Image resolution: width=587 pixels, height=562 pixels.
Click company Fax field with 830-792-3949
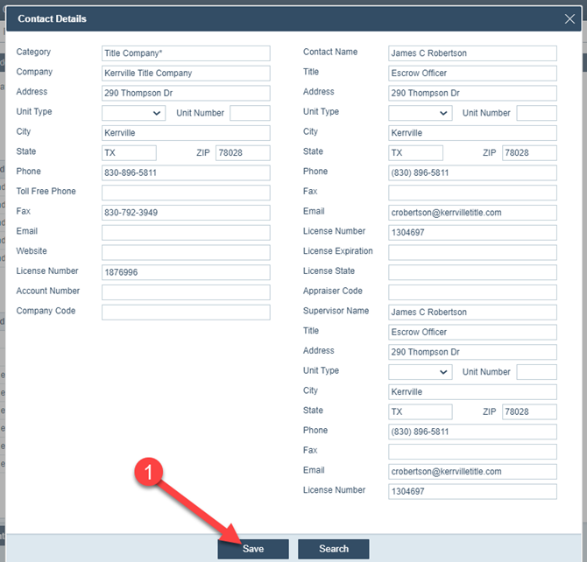186,213
